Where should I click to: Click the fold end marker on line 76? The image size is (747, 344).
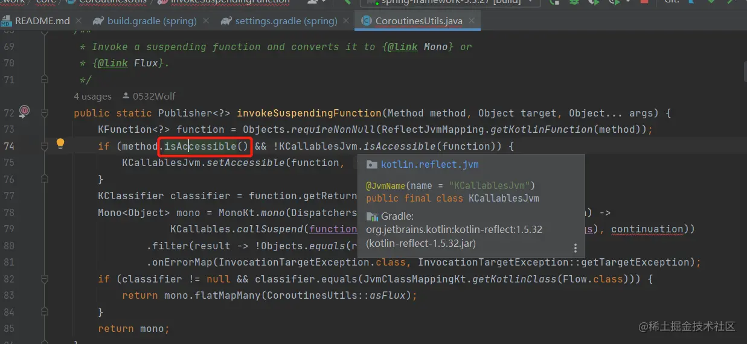(x=44, y=179)
